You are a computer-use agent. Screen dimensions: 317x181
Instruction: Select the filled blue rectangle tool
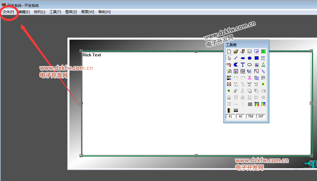[256, 58]
